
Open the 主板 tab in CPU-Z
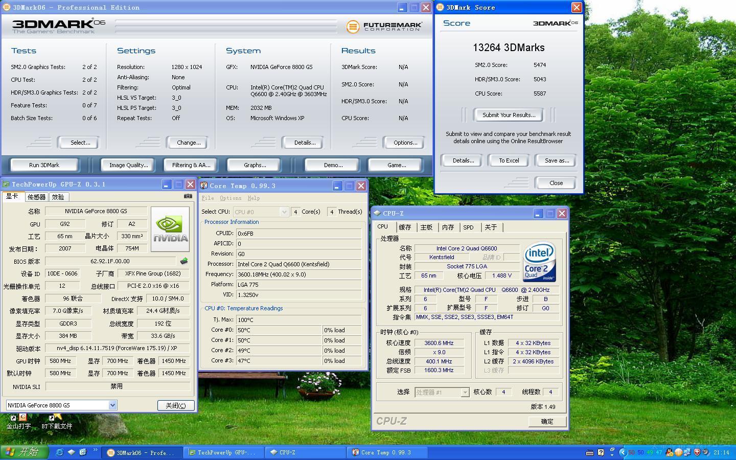426,227
